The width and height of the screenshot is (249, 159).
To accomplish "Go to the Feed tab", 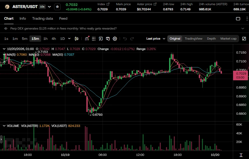I will (63, 18).
